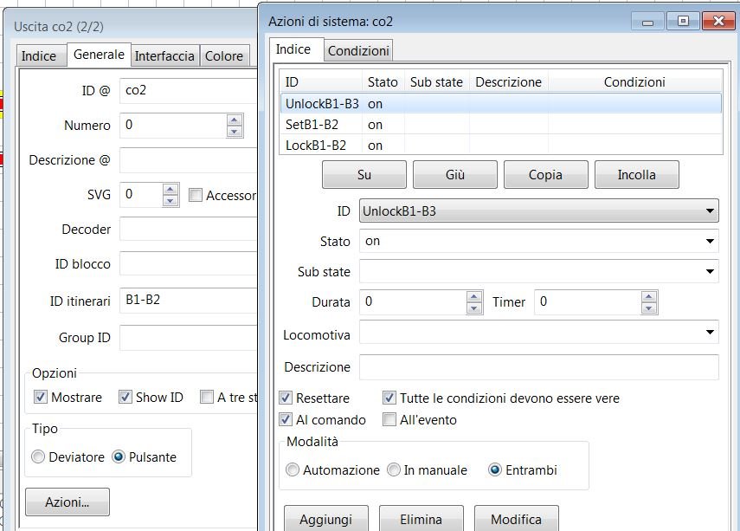Click the Descrizione text field in actions dialog
This screenshot has height=531, width=740.
pos(538,367)
